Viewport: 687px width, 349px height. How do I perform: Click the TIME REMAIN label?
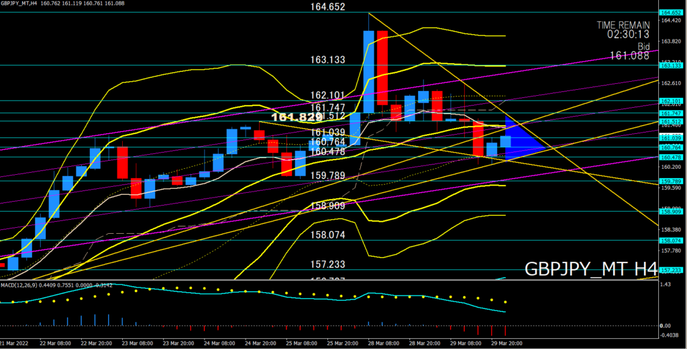coord(623,25)
